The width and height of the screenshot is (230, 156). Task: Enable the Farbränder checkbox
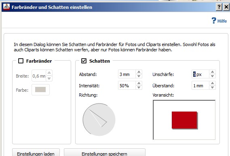(21, 61)
